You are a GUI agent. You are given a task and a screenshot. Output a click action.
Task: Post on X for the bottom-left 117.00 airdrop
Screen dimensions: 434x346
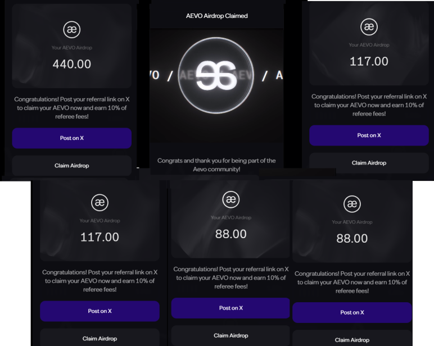(100, 311)
